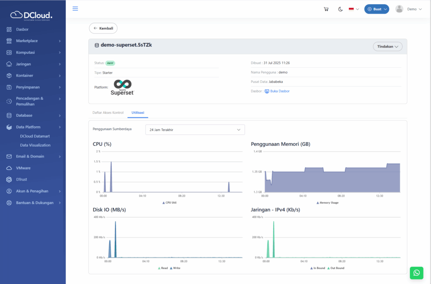This screenshot has height=284, width=431.
Task: Toggle the Read legend in Disk IO chart
Action: click(162, 268)
